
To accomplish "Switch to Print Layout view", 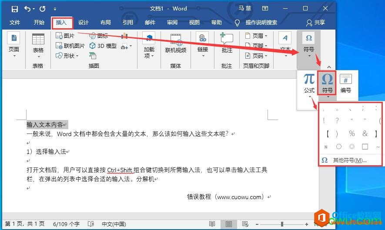I will [228, 224].
